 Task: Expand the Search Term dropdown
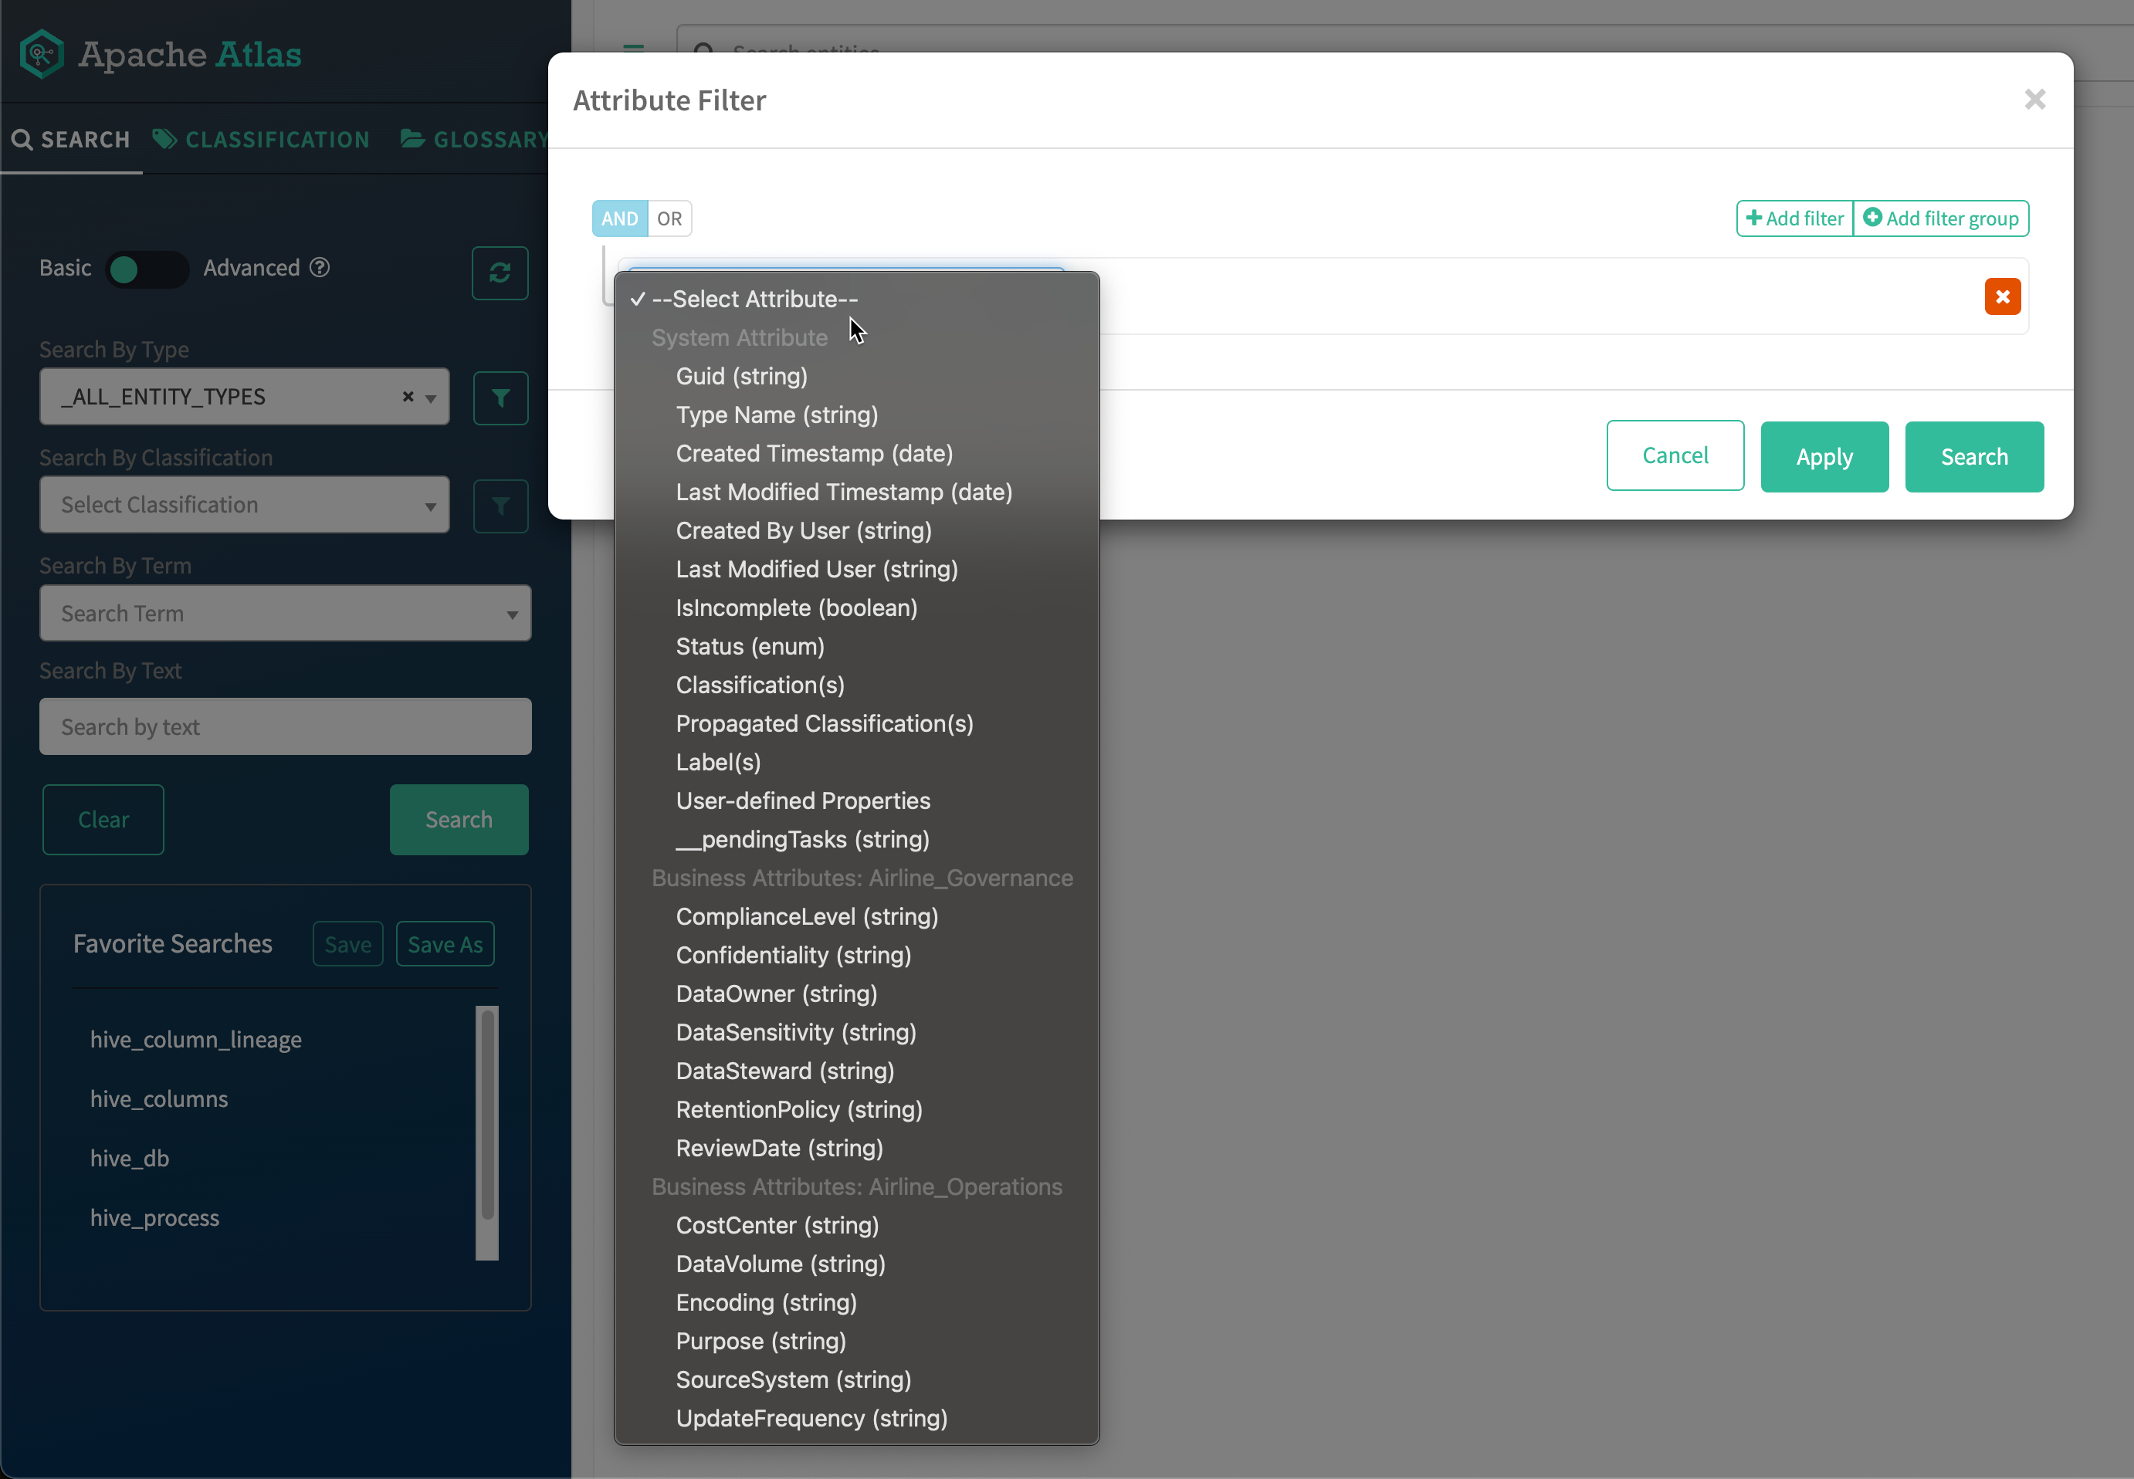pyautogui.click(x=284, y=614)
